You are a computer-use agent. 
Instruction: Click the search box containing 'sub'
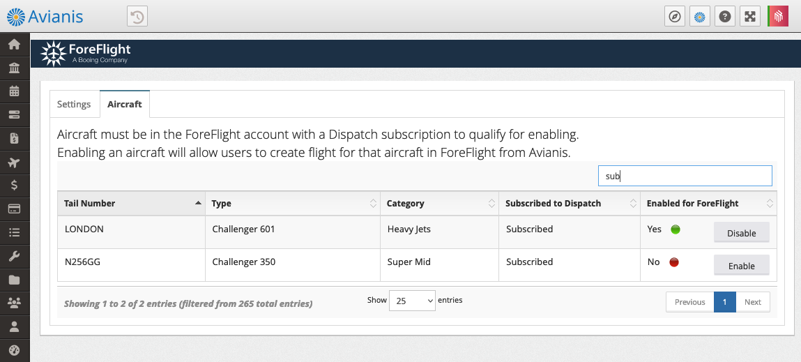pos(685,176)
